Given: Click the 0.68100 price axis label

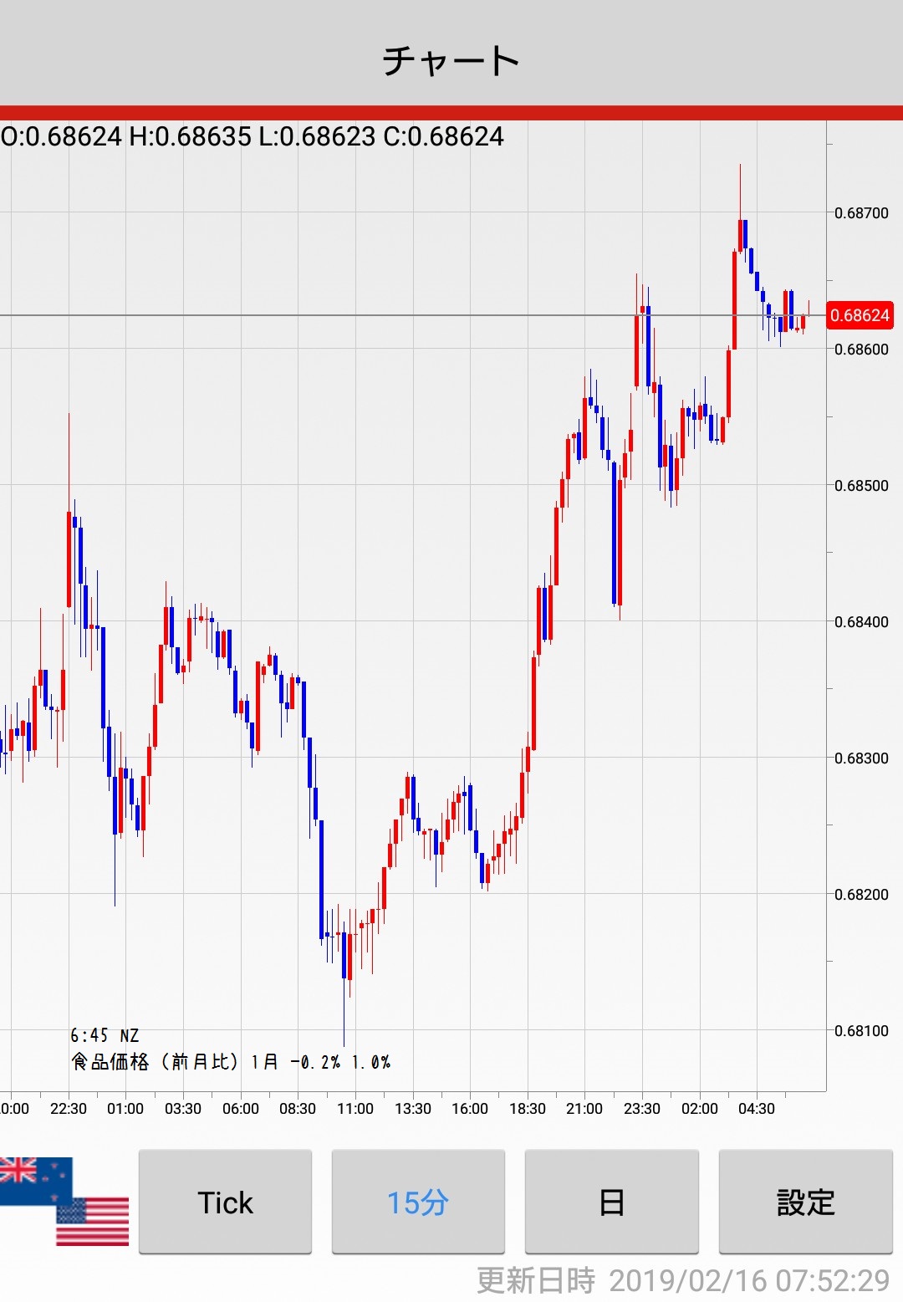Looking at the screenshot, I should 861,1030.
